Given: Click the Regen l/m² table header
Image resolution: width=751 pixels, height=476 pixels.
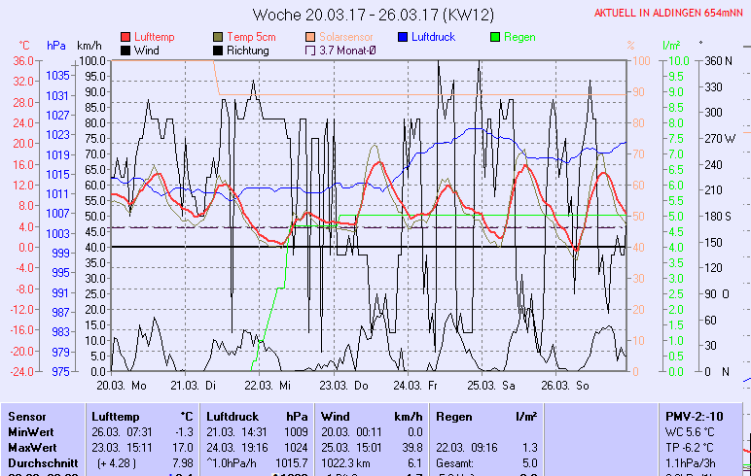Looking at the screenshot, I should 486,417.
